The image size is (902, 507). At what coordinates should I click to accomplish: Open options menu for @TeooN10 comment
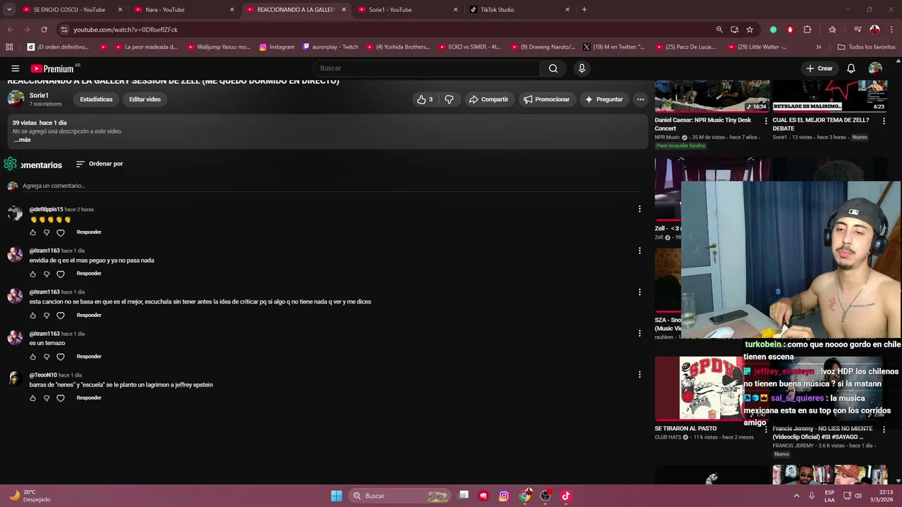(639, 375)
